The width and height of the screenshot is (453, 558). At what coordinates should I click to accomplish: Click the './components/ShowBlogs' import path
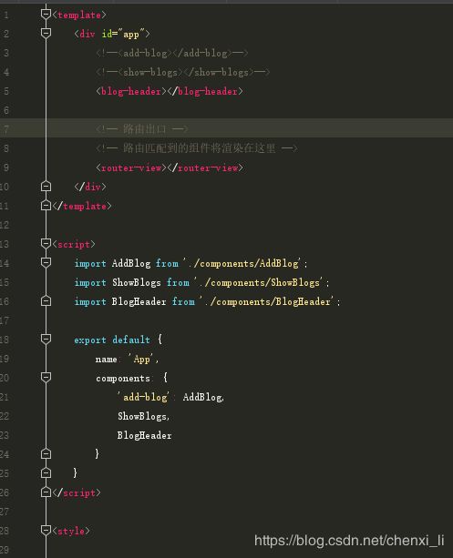click(x=259, y=282)
